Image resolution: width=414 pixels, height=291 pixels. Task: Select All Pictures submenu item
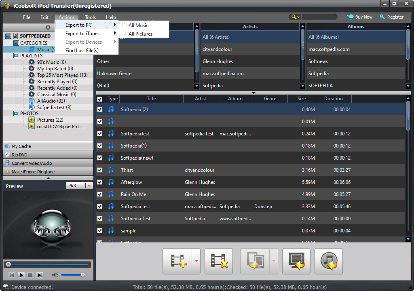click(144, 34)
